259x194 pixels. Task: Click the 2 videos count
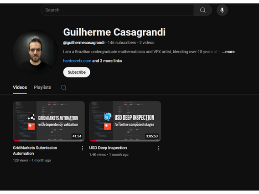(147, 43)
